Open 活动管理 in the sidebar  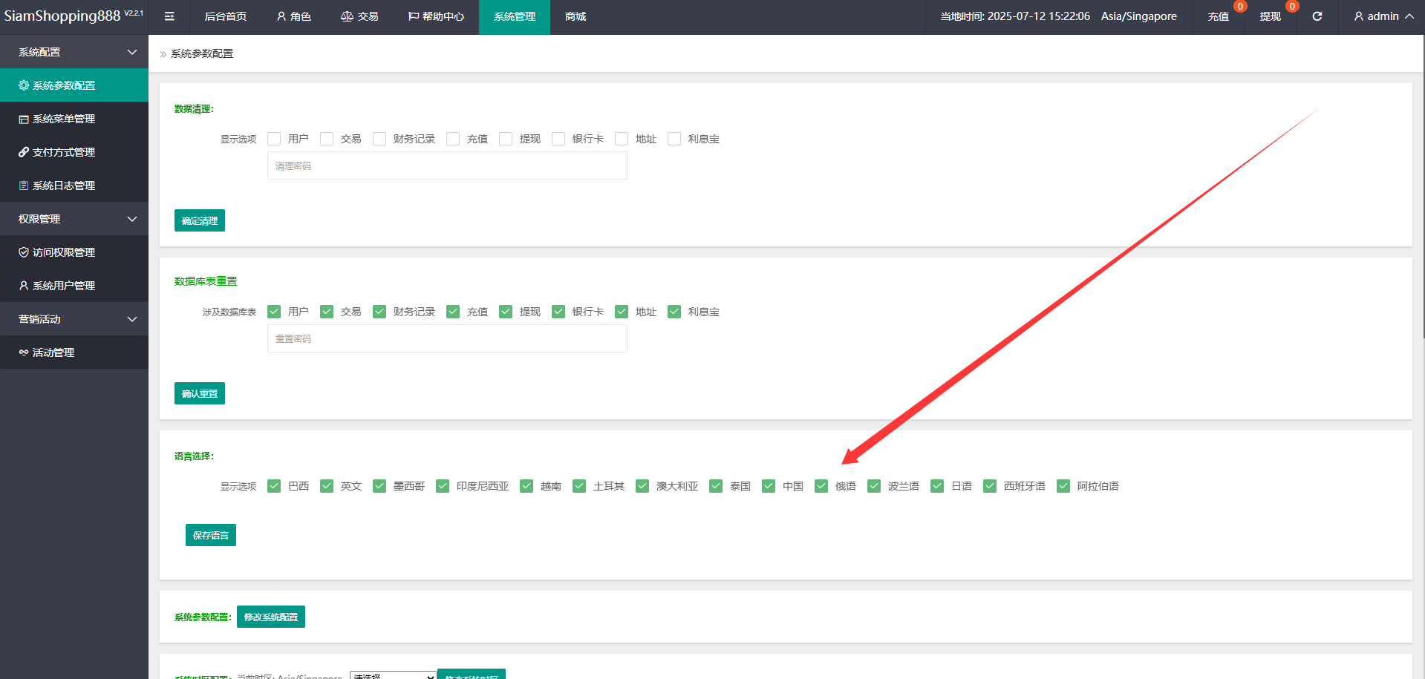pyautogui.click(x=53, y=352)
